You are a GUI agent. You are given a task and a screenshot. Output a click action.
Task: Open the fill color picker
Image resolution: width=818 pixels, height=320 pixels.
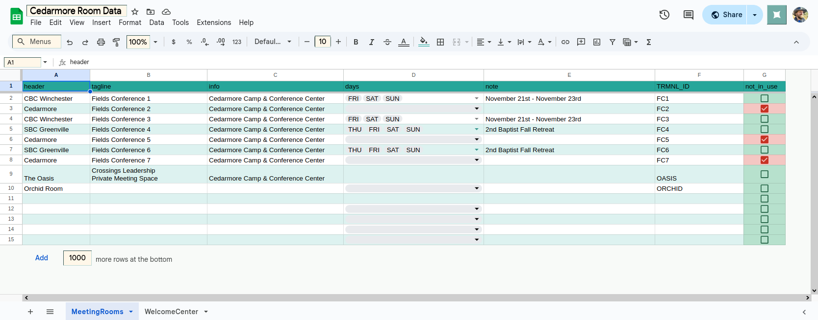(x=424, y=42)
